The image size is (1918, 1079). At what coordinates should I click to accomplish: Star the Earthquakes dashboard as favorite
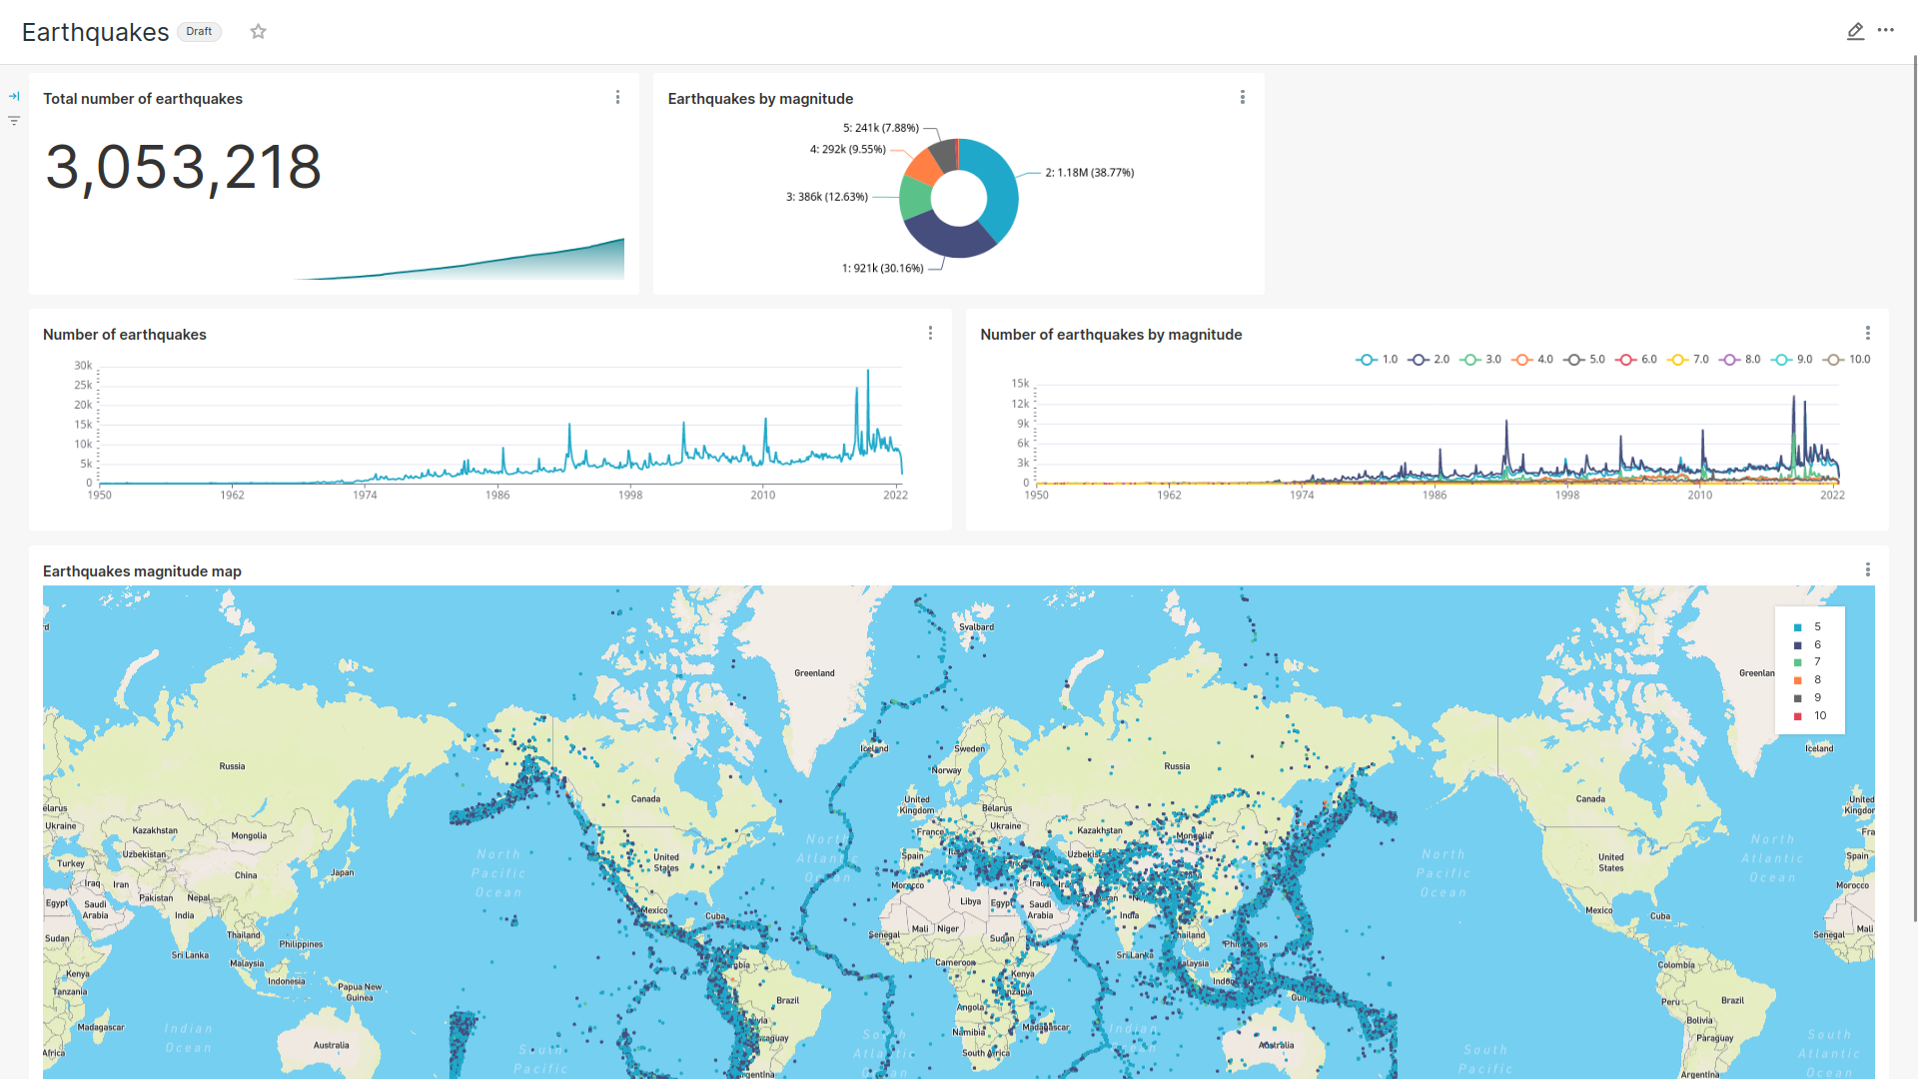coord(258,32)
